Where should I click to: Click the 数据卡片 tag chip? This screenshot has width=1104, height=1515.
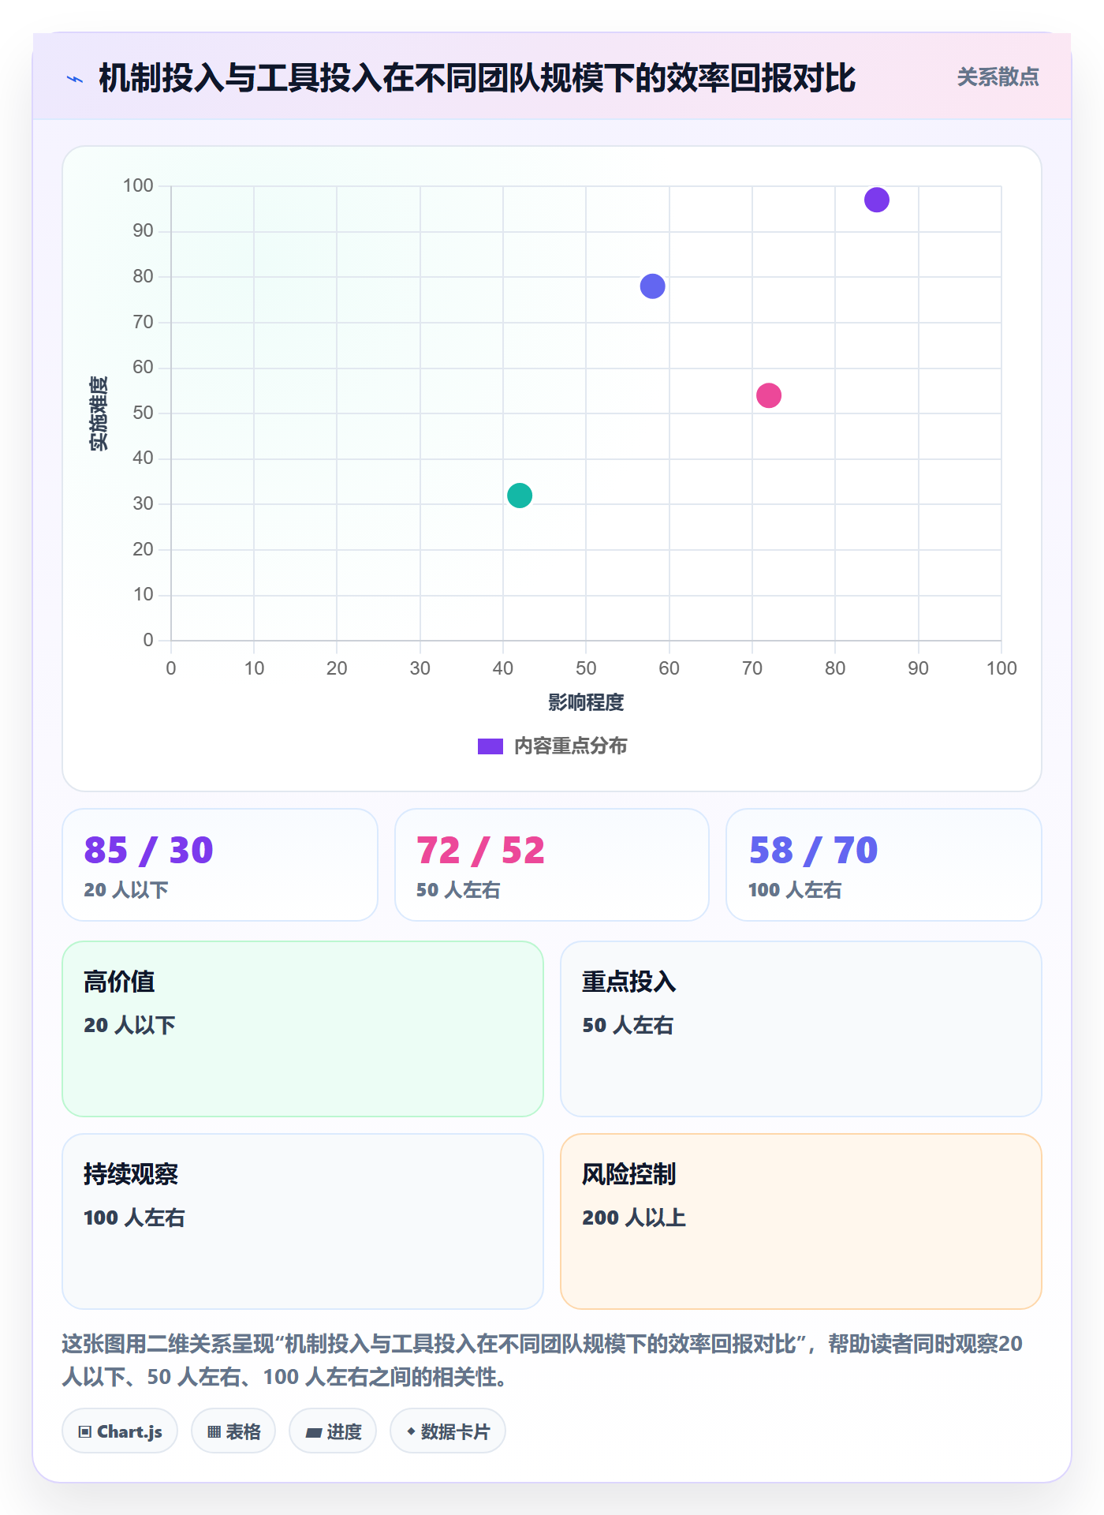click(448, 1431)
